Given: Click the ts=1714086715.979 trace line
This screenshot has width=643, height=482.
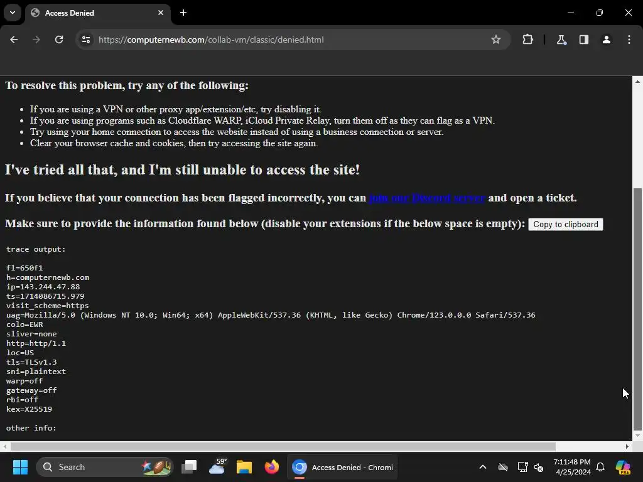Looking at the screenshot, I should [x=45, y=296].
